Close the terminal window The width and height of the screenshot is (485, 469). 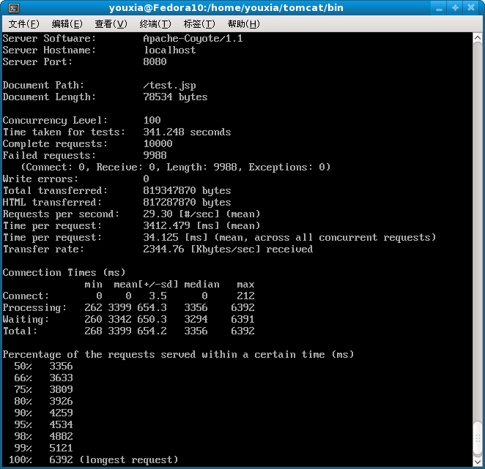pos(471,8)
